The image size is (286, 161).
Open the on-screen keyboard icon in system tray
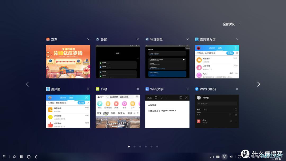click(218, 157)
